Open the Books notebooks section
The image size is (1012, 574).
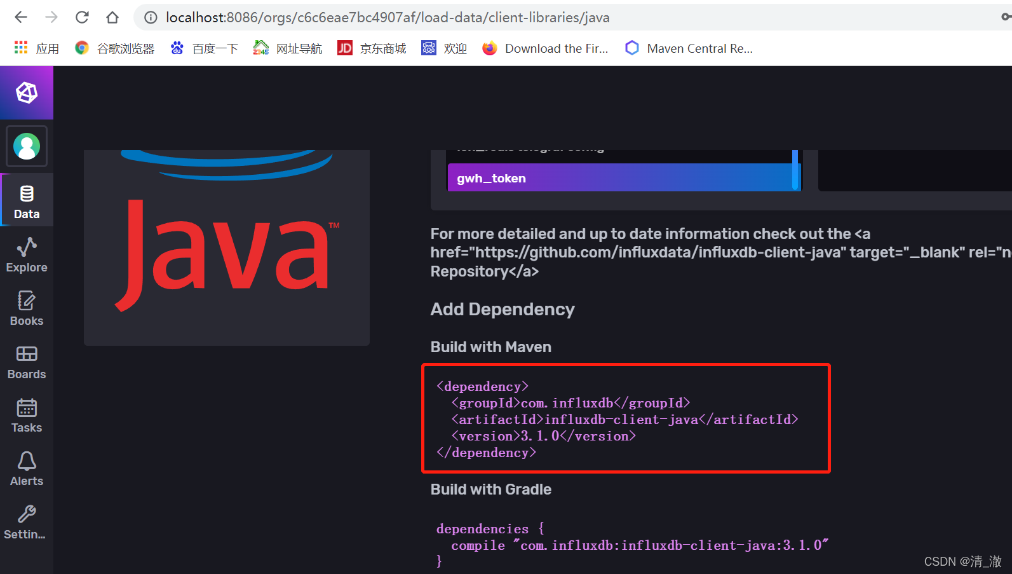coord(27,308)
